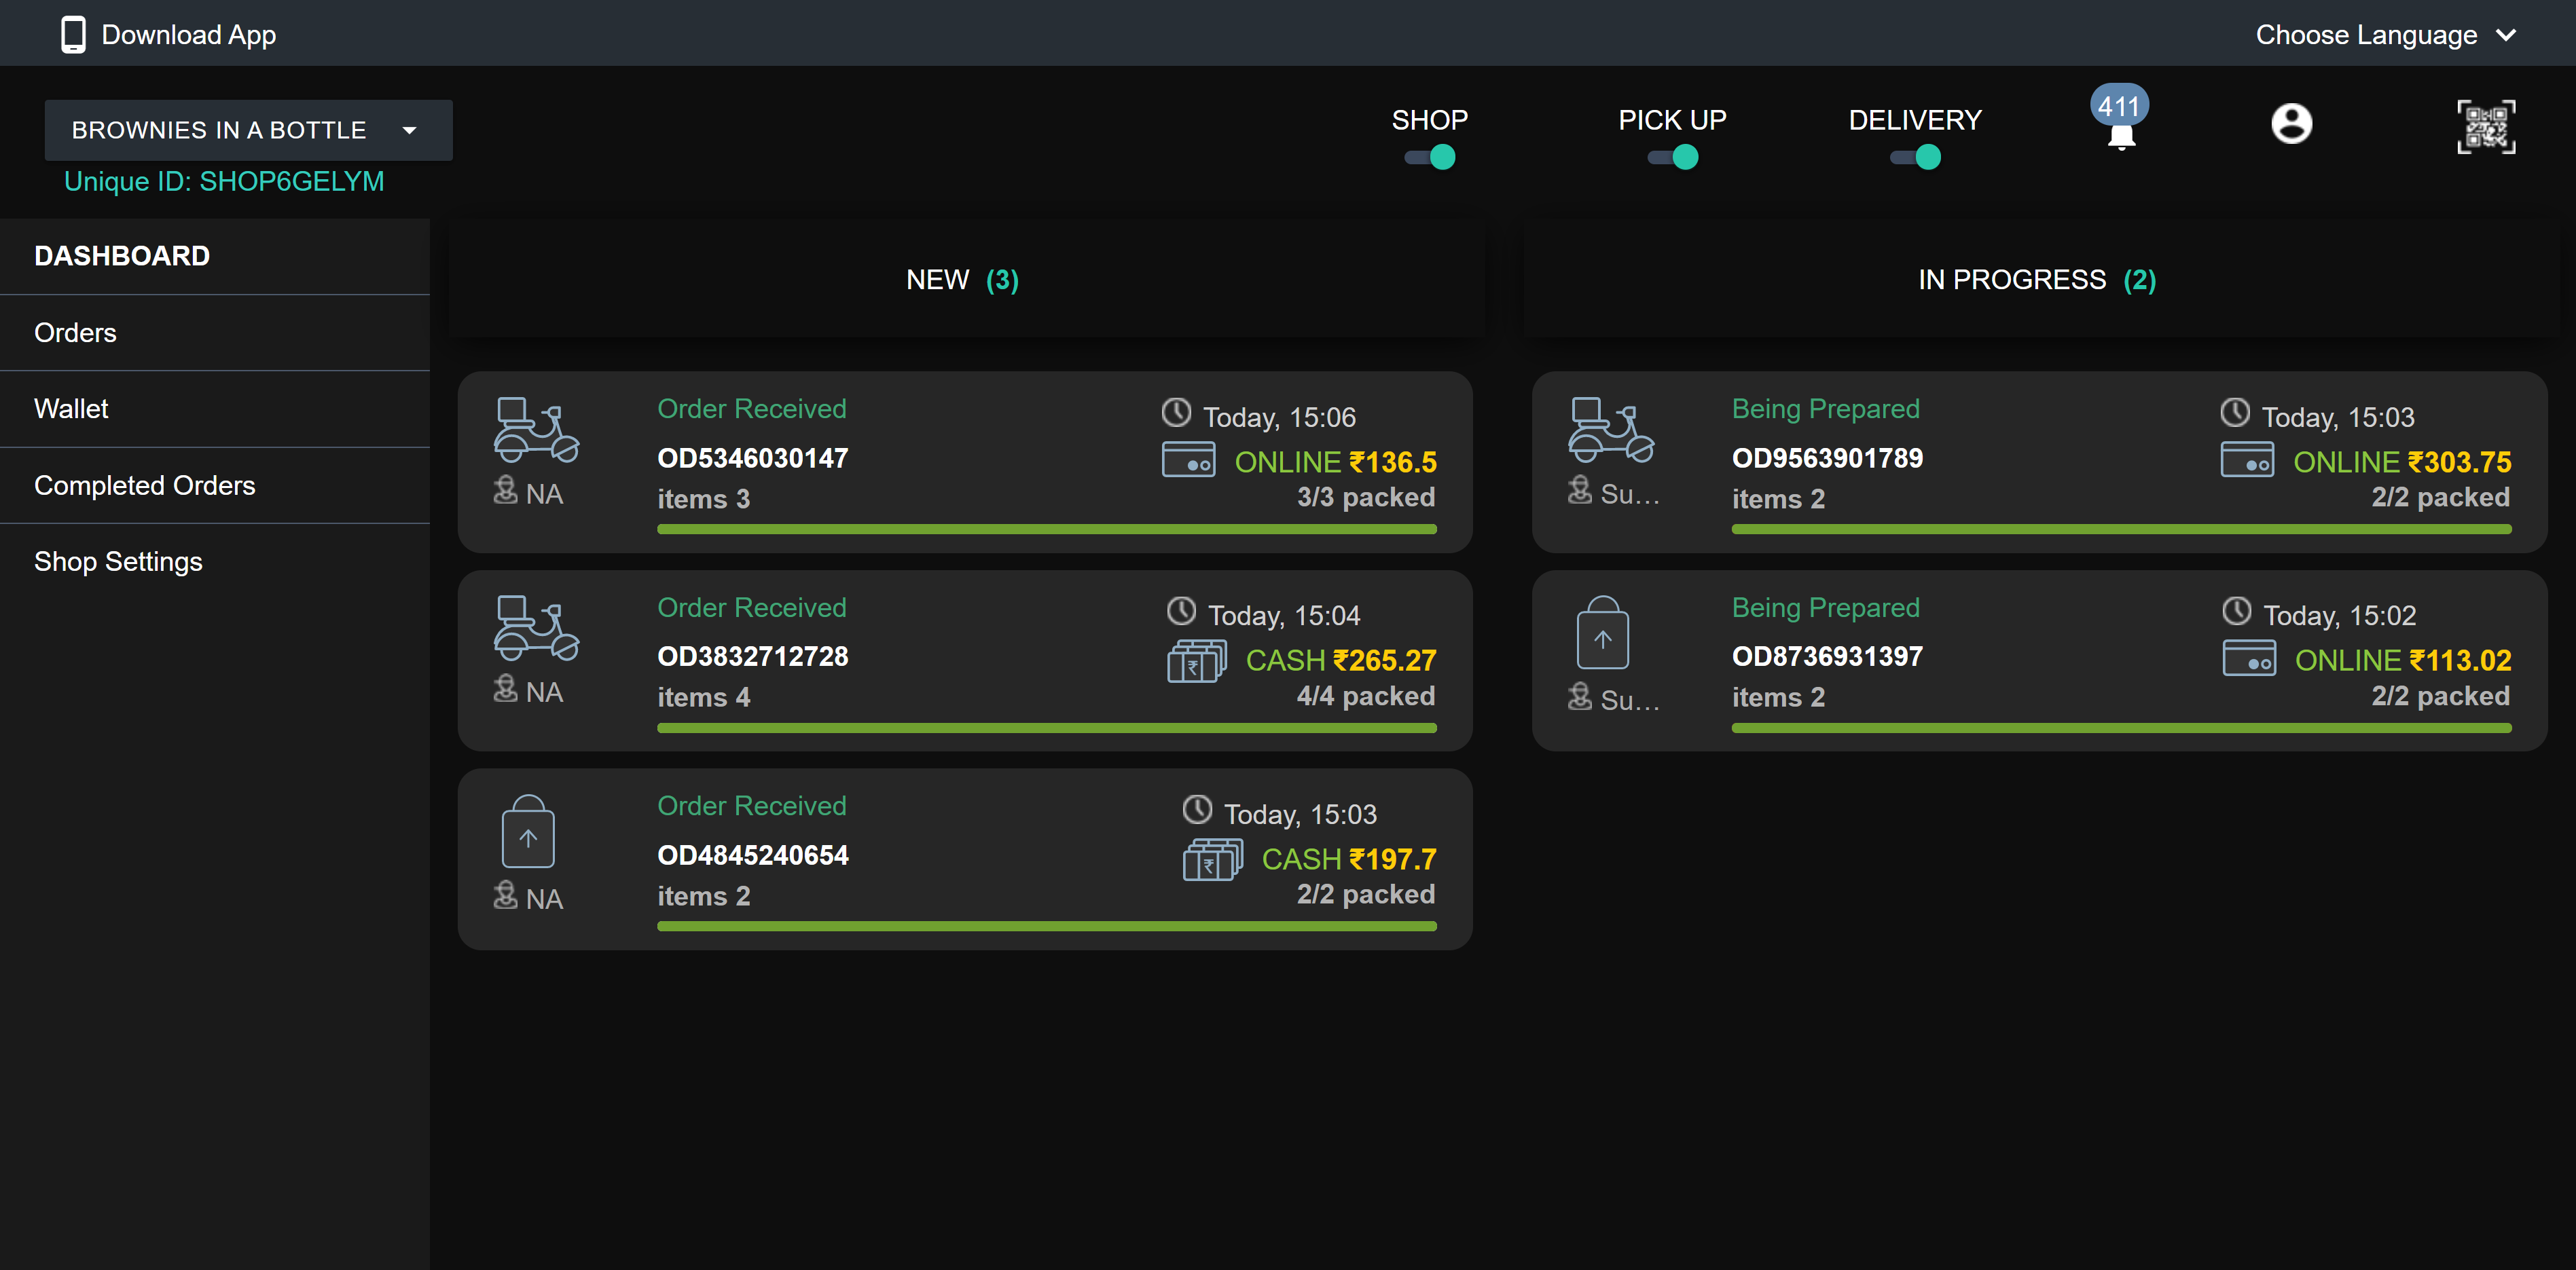The image size is (2576, 1270).
Task: Open Completed Orders in sidebar
Action: point(145,485)
